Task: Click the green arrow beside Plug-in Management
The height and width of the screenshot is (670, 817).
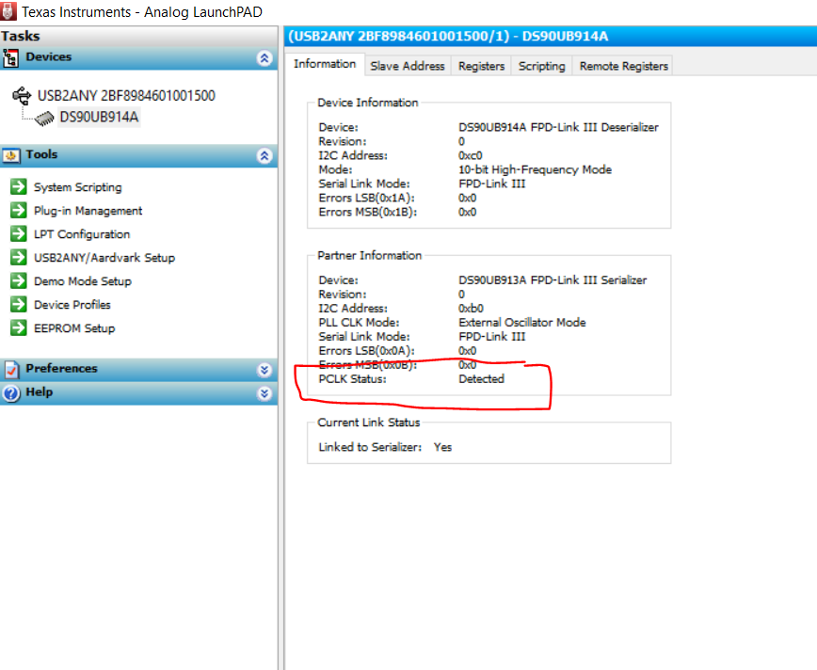Action: point(19,210)
